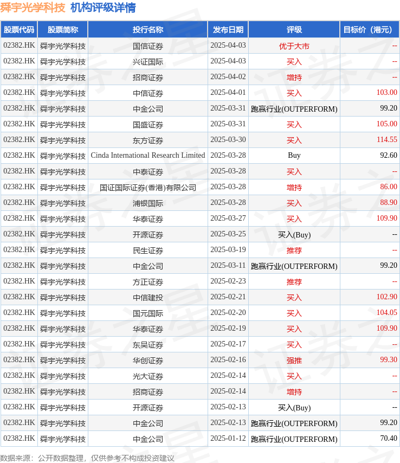Click the 国盛证券 broker cell

pos(148,125)
